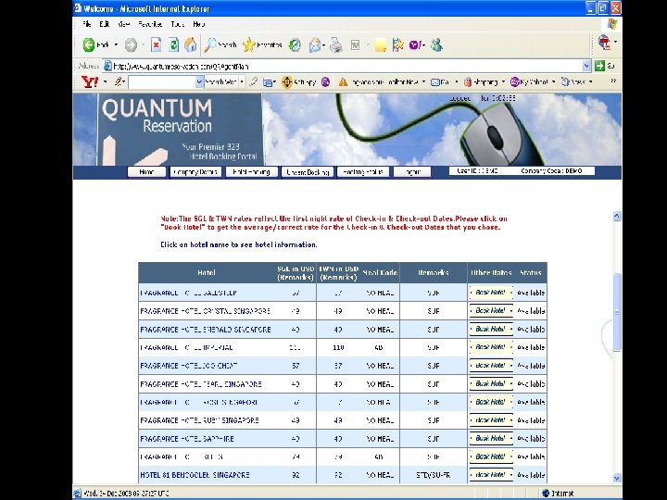Image resolution: width=667 pixels, height=500 pixels.
Task: Open Fragrance Hotel Imperial information
Action: 186,347
